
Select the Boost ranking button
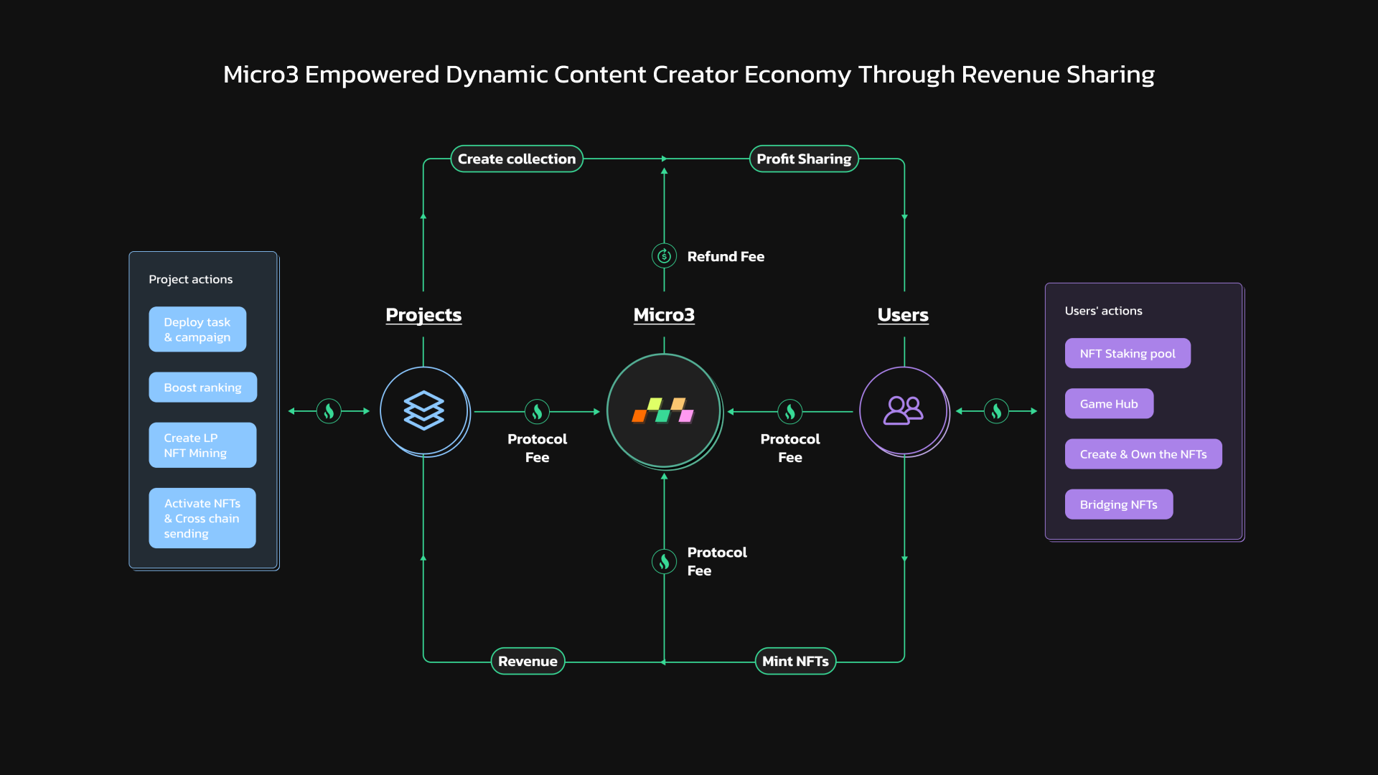(202, 387)
